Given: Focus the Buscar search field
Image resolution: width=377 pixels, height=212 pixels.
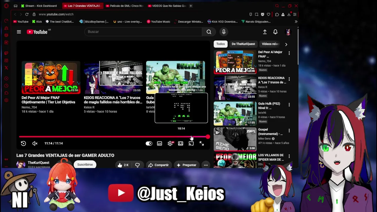Looking at the screenshot, I should [143, 32].
